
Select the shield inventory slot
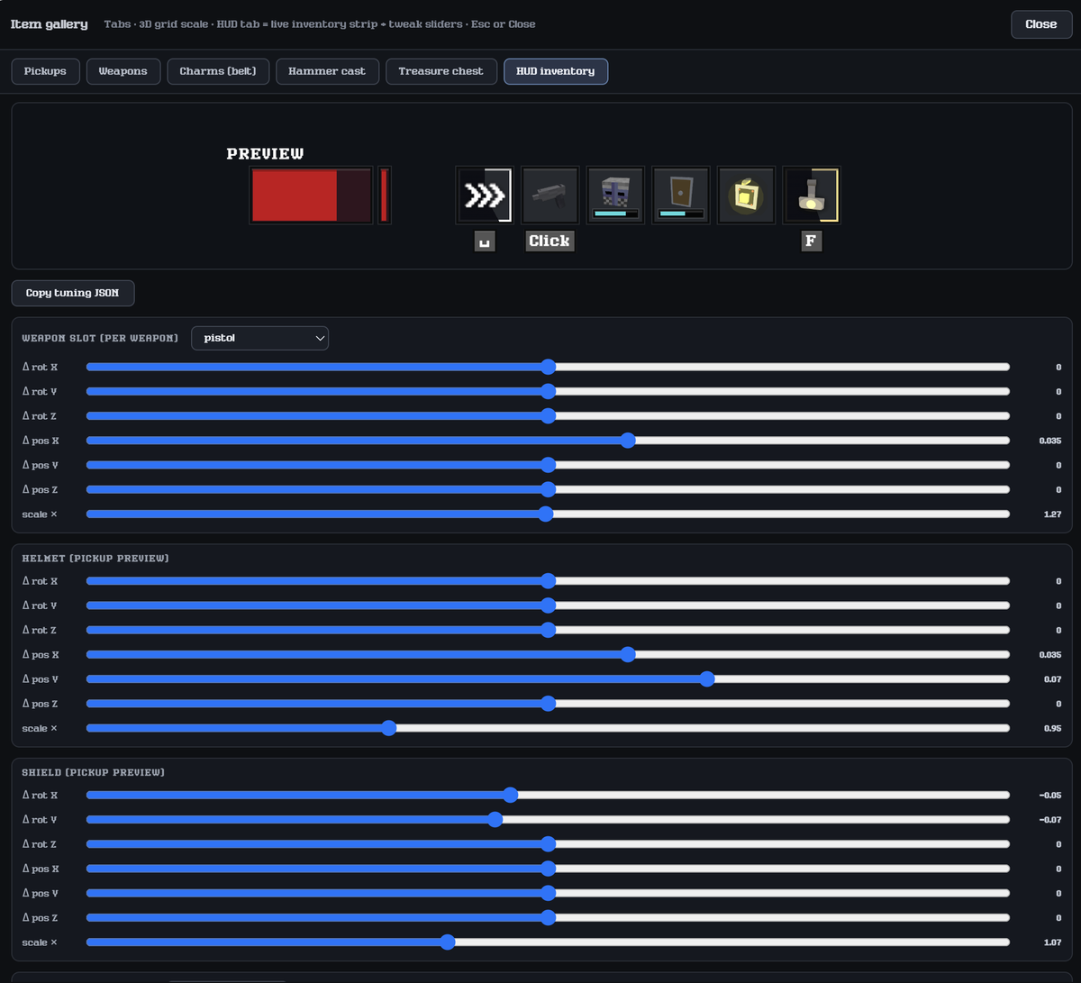tap(680, 195)
